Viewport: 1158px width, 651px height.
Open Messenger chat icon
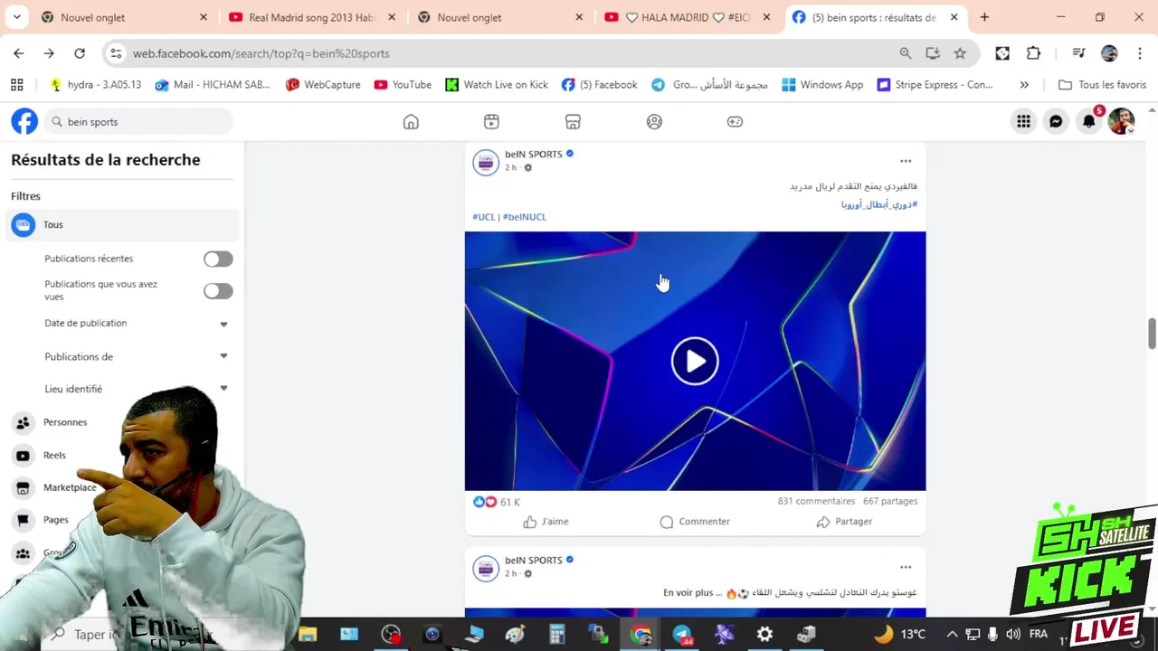tap(1056, 121)
